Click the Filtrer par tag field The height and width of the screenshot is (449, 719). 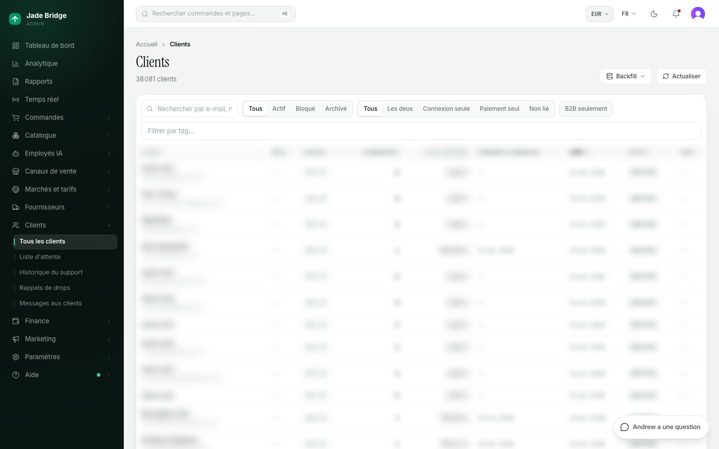pyautogui.click(x=421, y=131)
